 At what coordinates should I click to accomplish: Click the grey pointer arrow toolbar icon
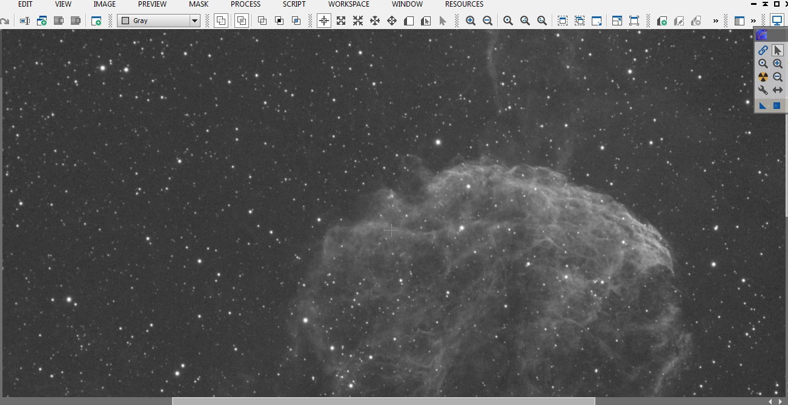click(x=443, y=21)
